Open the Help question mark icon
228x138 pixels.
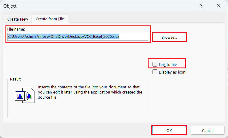click(201, 6)
